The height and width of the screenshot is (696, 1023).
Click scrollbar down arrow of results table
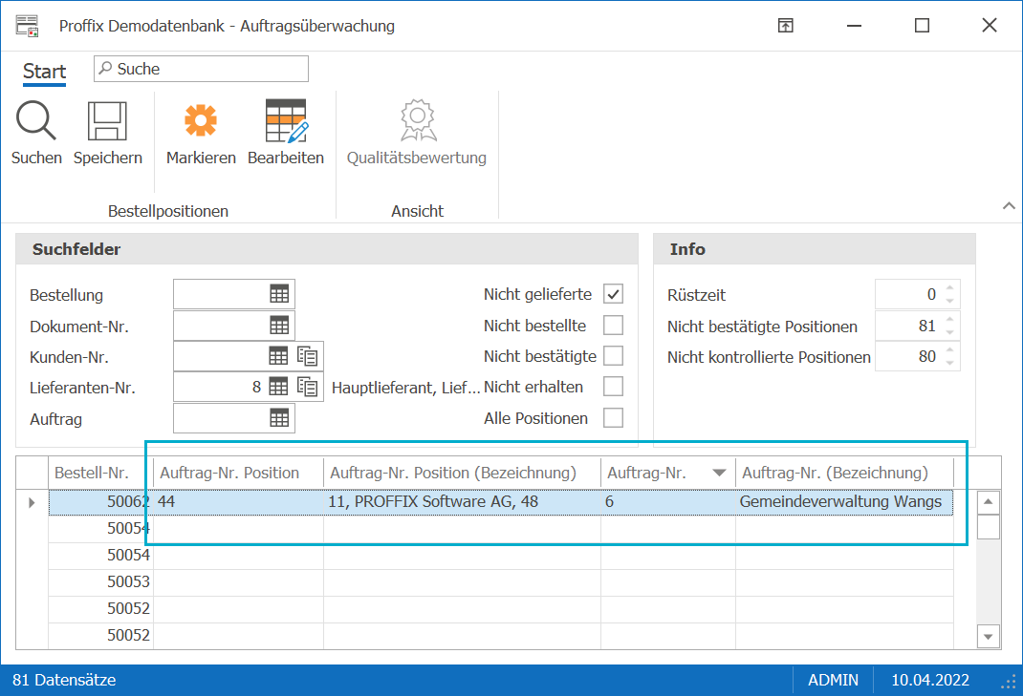[989, 637]
